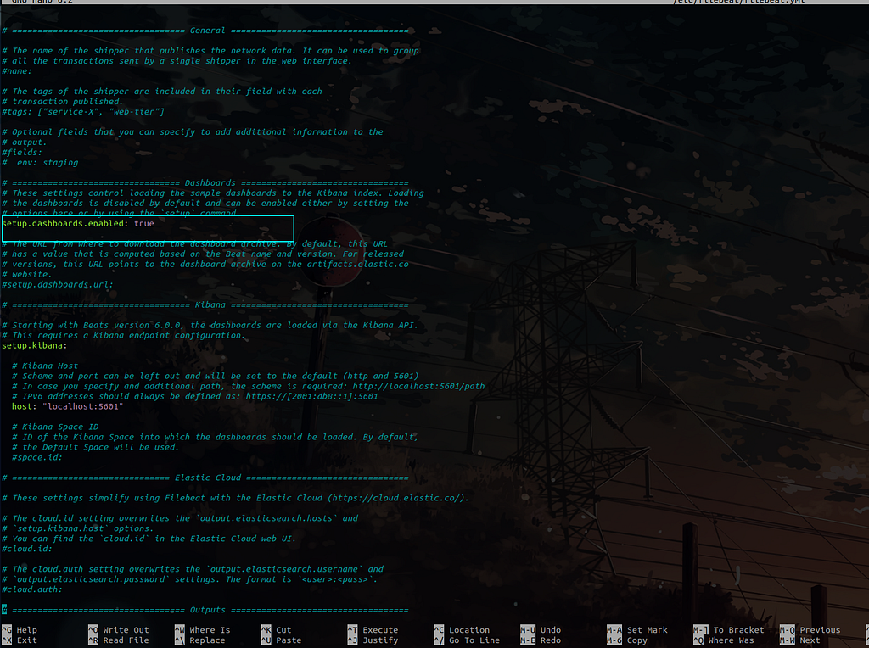The image size is (869, 648).
Task: Click the #setup.dashboards.url: line
Action: point(58,285)
